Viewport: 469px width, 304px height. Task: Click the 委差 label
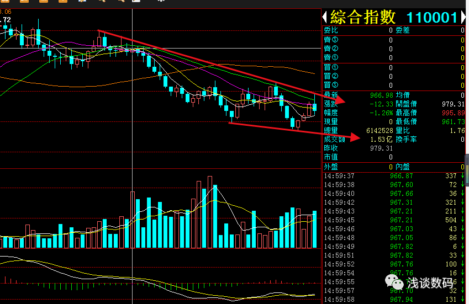(403, 30)
